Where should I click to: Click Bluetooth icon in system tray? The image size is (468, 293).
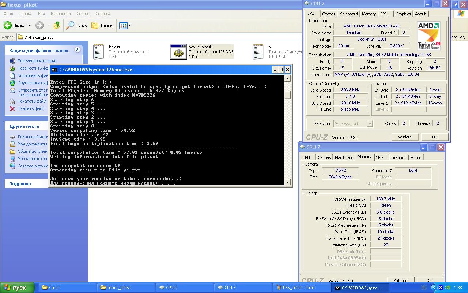tap(441, 288)
